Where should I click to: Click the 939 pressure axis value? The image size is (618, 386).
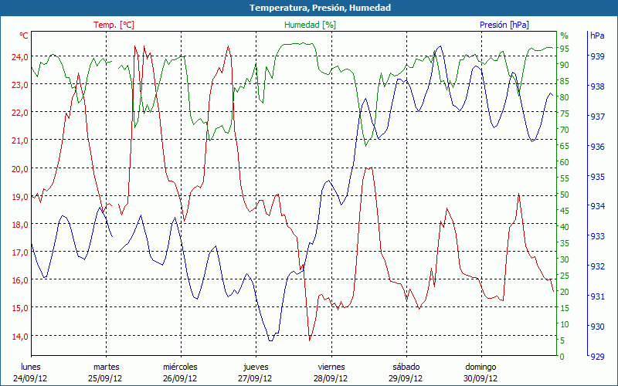(x=597, y=57)
